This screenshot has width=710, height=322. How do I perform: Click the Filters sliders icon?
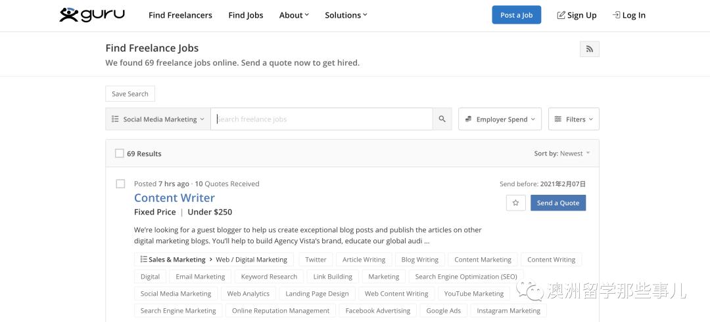click(x=558, y=119)
